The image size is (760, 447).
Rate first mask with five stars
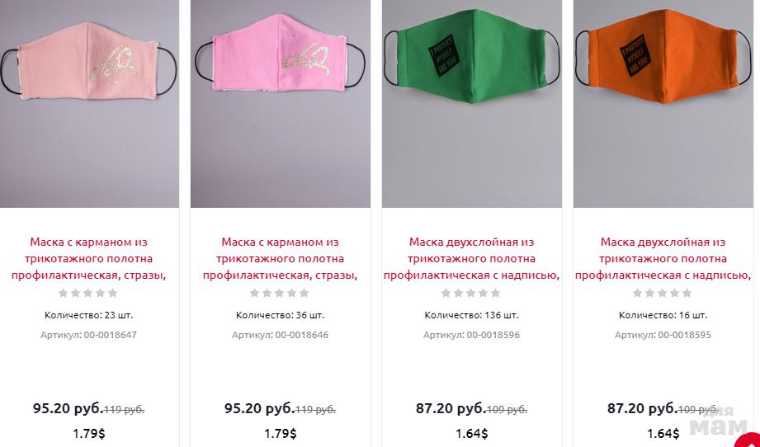[113, 293]
